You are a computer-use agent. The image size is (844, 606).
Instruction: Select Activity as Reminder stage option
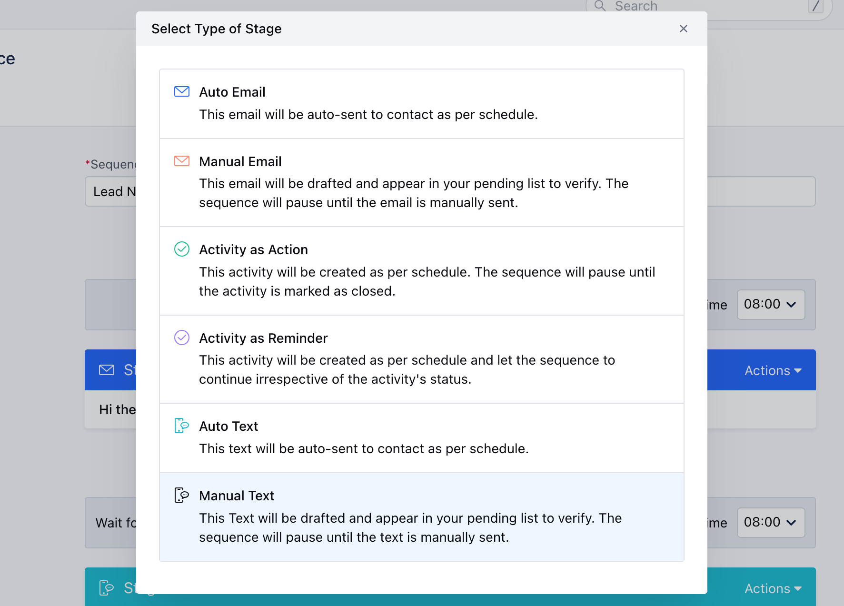422,359
